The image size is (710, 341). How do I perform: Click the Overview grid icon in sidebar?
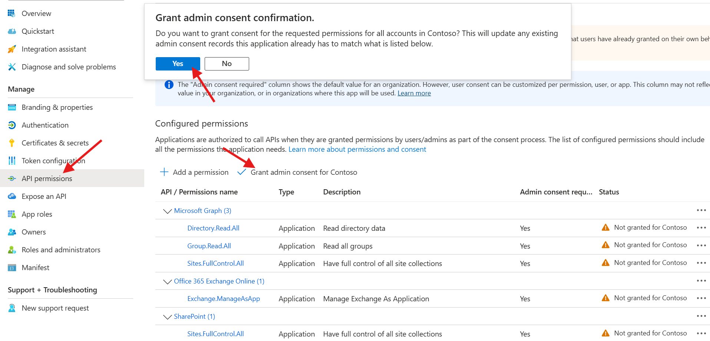(x=12, y=13)
